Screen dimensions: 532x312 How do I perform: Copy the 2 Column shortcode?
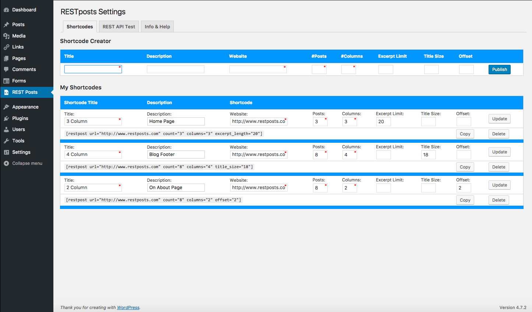point(465,200)
